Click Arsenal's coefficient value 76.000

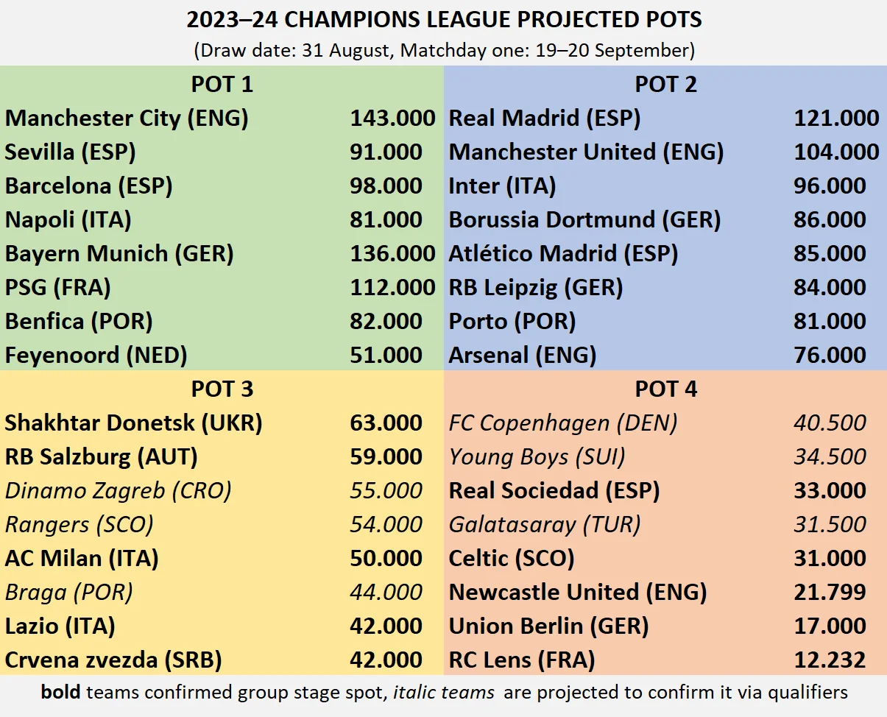click(830, 355)
